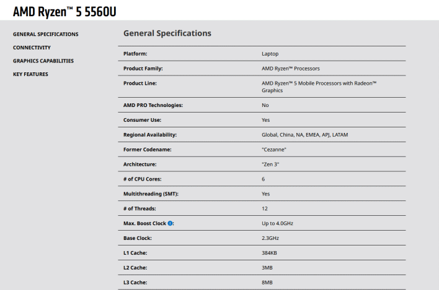Click the General Specifications table heading
The image size is (439, 290).
pos(167,33)
